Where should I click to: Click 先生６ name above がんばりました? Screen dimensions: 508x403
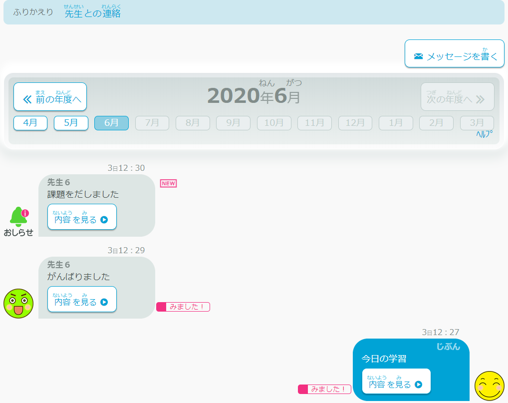point(59,265)
